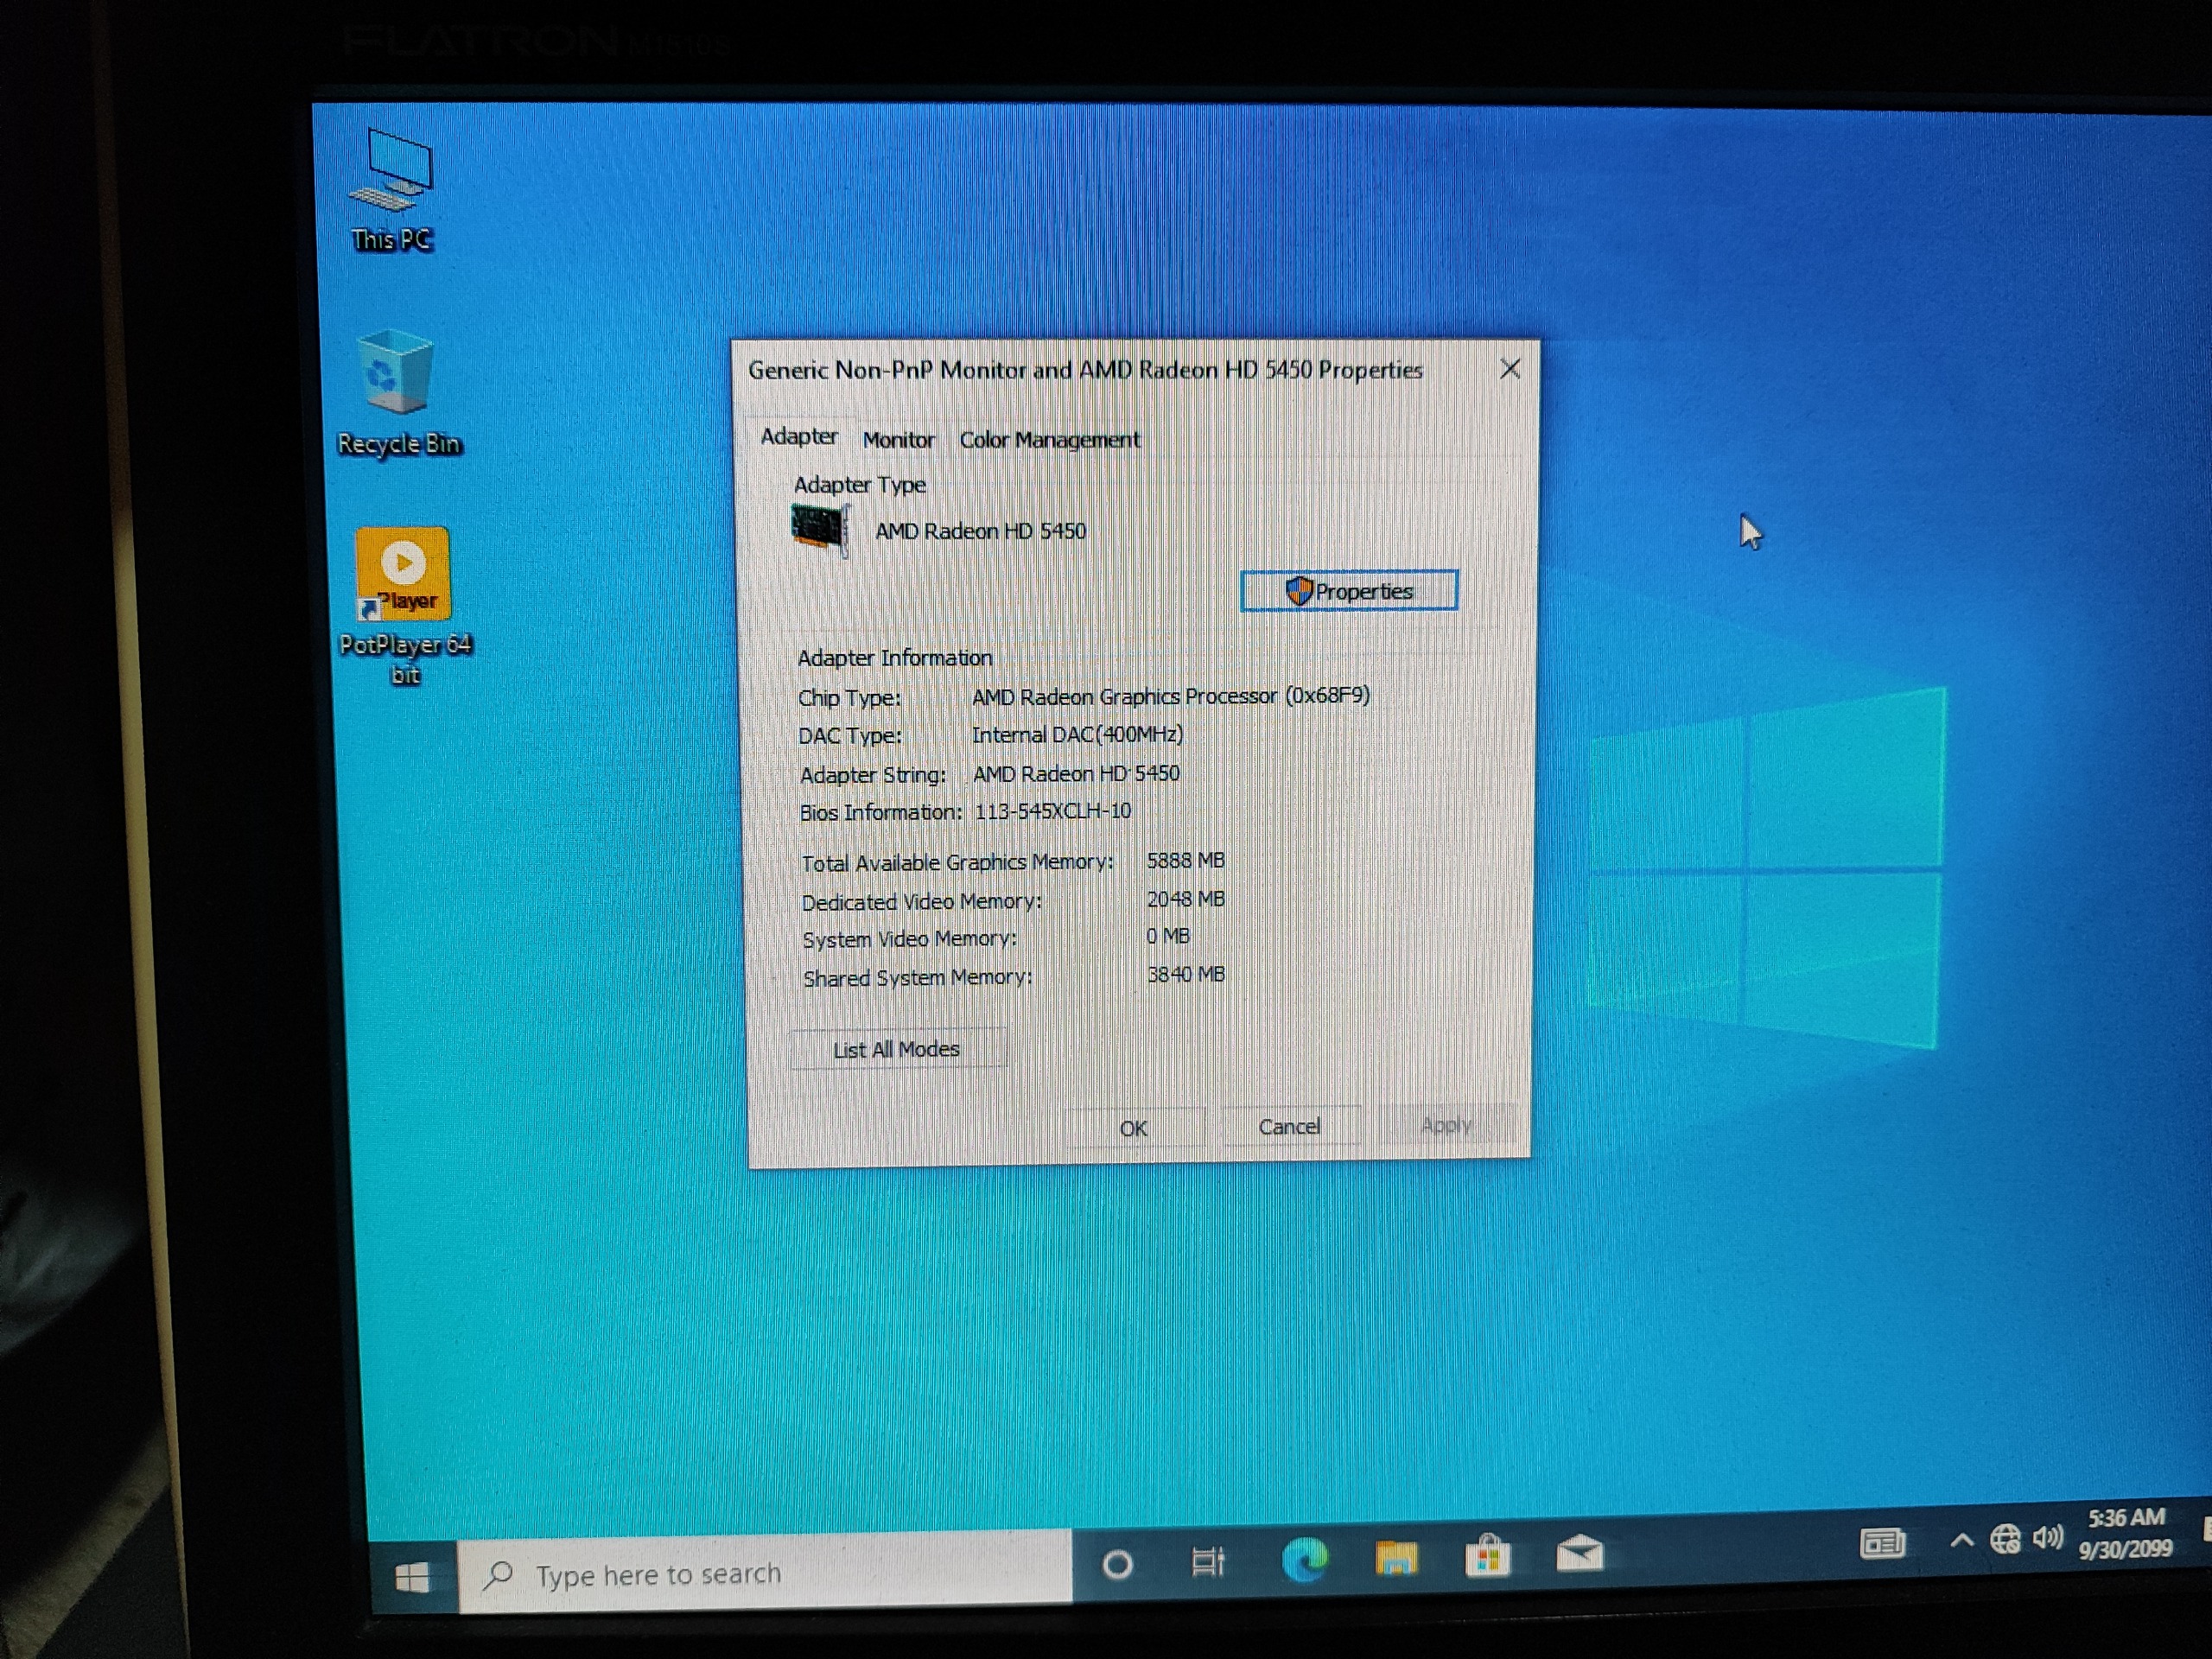This screenshot has width=2212, height=1659.
Task: Click the 2048 MB dedicated video memory
Action: (x=1185, y=899)
